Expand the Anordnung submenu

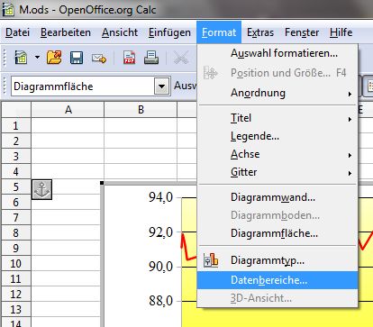pos(277,93)
